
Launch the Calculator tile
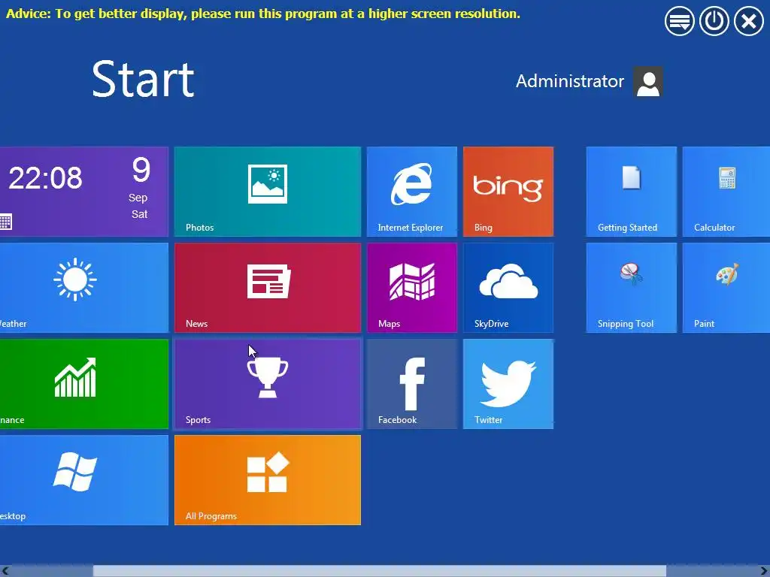click(x=726, y=192)
